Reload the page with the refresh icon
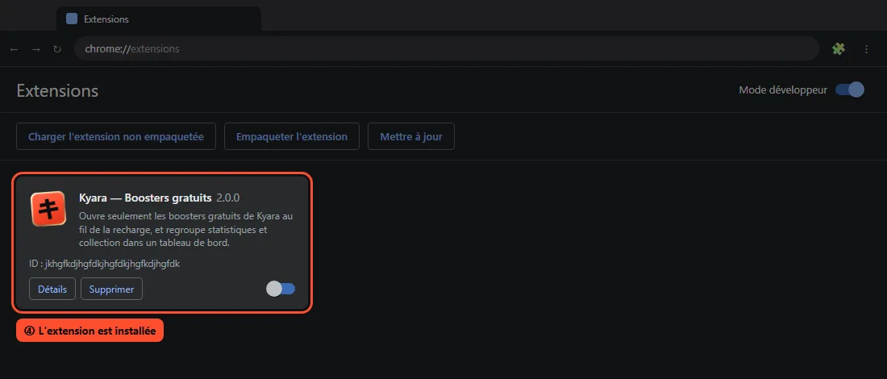This screenshot has height=379, width=887. click(x=57, y=49)
